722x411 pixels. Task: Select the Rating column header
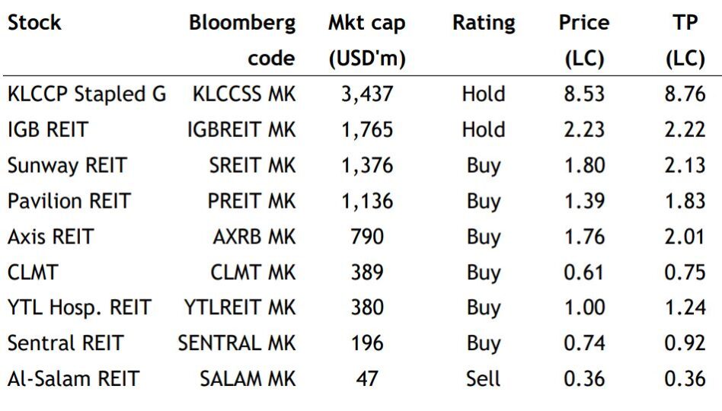pos(484,23)
